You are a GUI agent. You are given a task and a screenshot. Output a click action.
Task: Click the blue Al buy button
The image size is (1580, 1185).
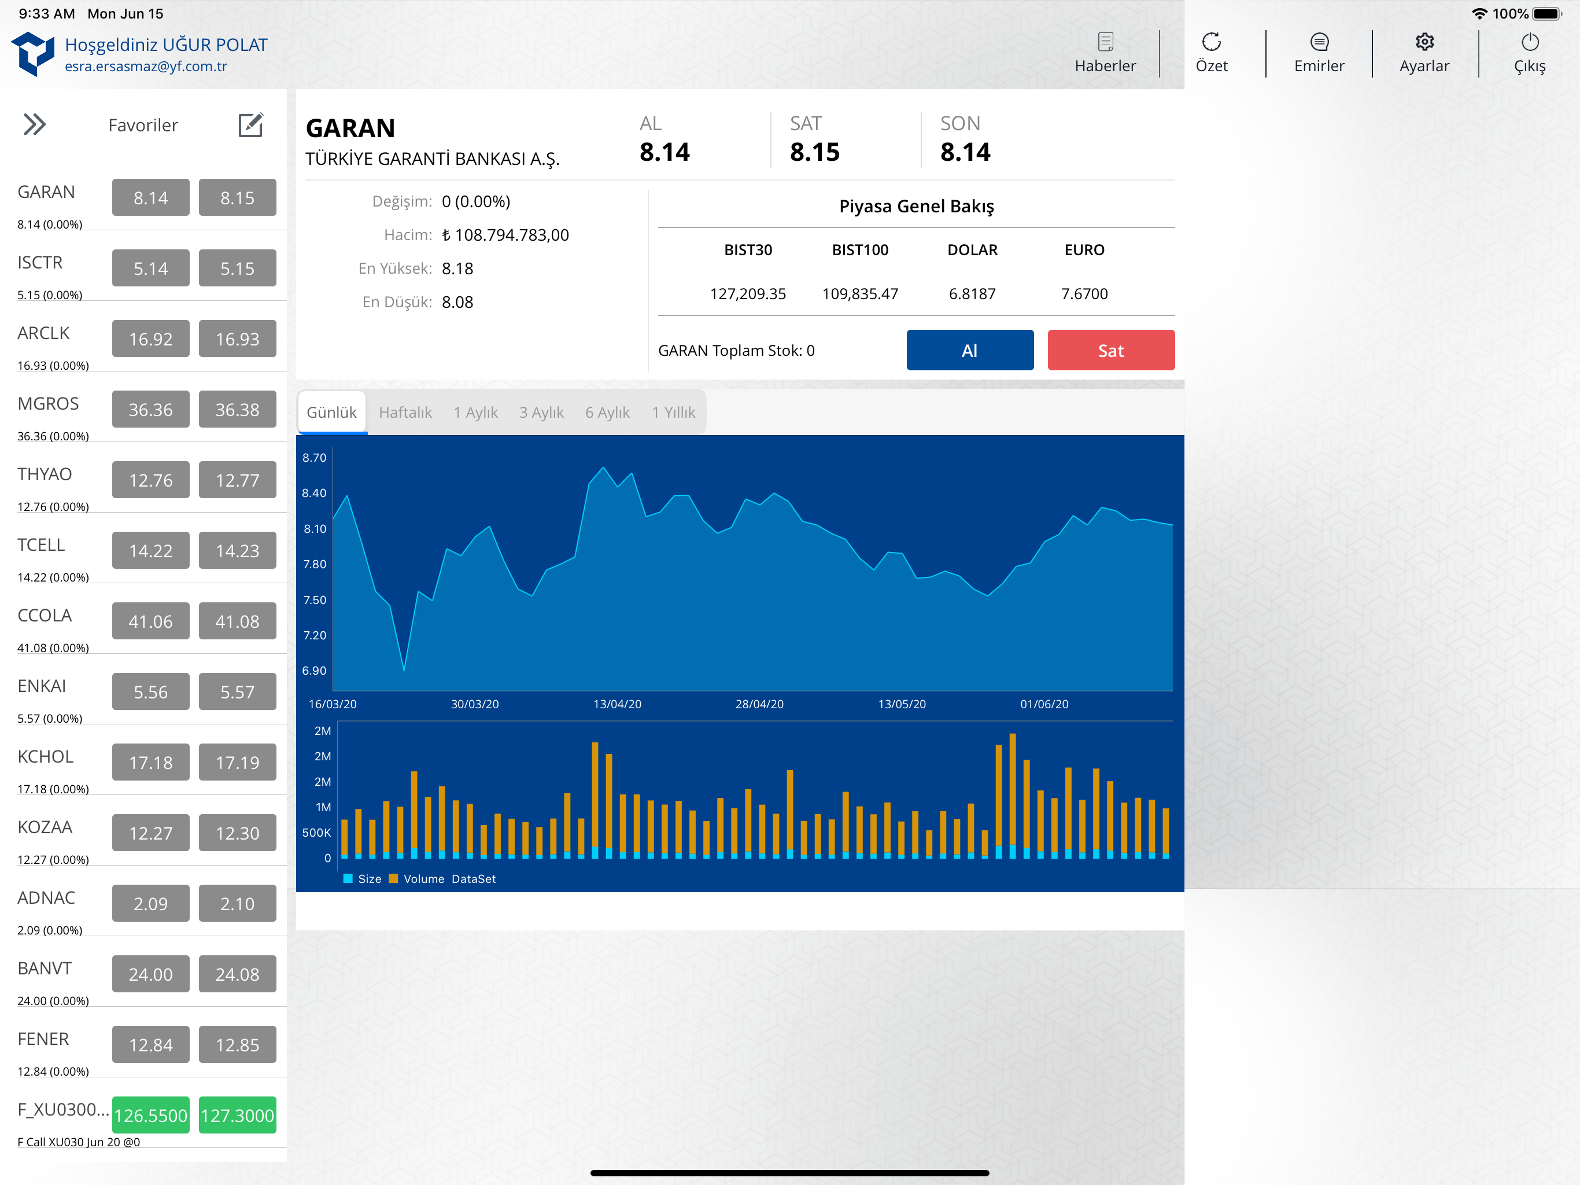click(x=969, y=350)
